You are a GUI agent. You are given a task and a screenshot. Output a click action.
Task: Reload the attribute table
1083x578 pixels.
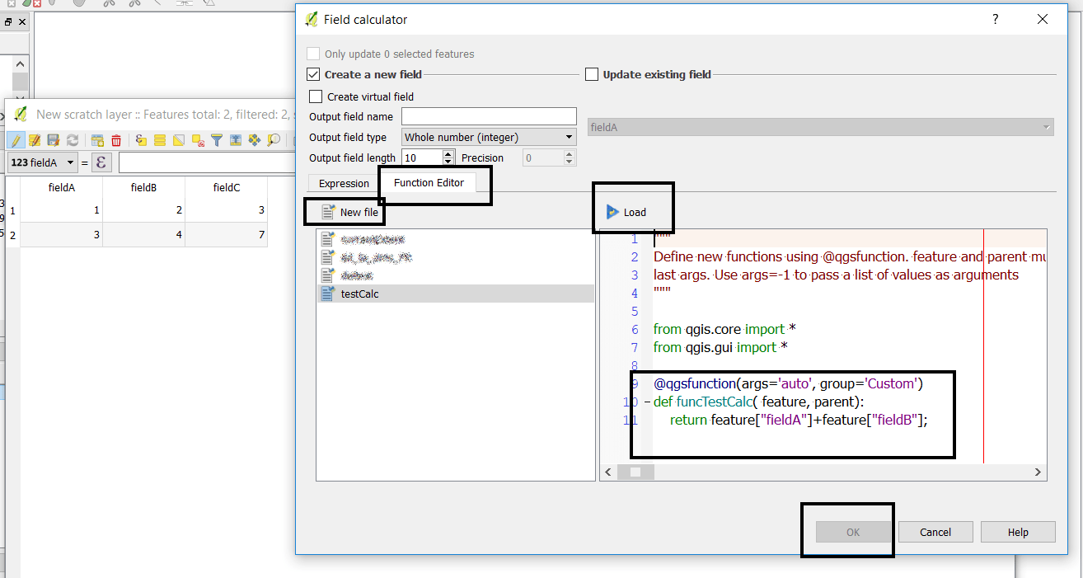coord(73,141)
